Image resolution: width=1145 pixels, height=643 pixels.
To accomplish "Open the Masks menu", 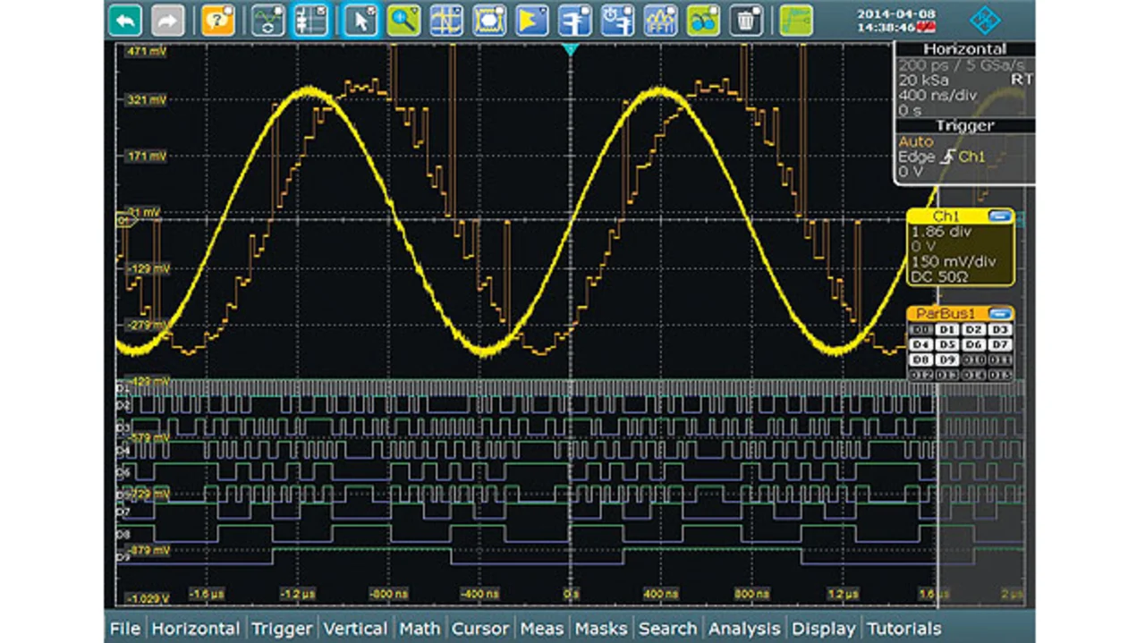I will 601,629.
